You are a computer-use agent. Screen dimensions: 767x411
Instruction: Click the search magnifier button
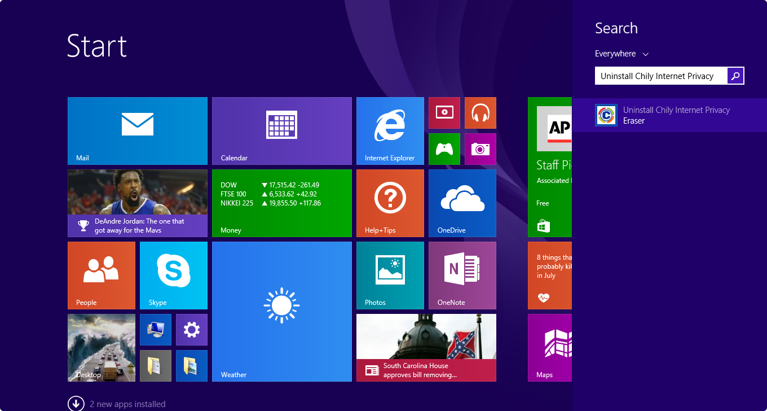point(735,76)
